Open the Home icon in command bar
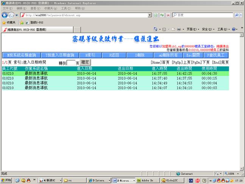Viewport: 245px width, 184px height. point(156,29)
